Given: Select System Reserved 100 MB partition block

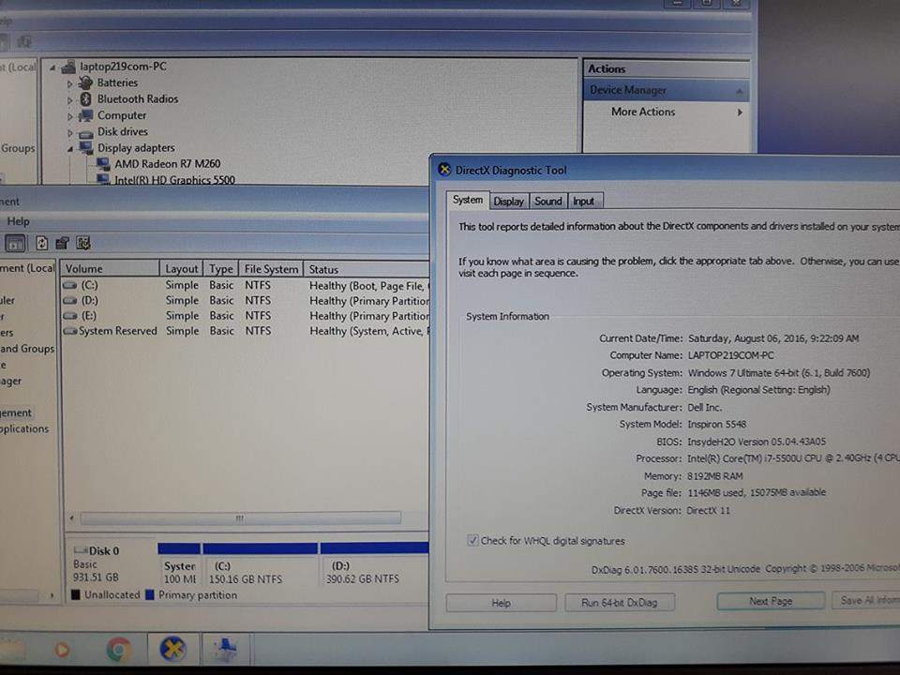Looking at the screenshot, I should click(180, 564).
